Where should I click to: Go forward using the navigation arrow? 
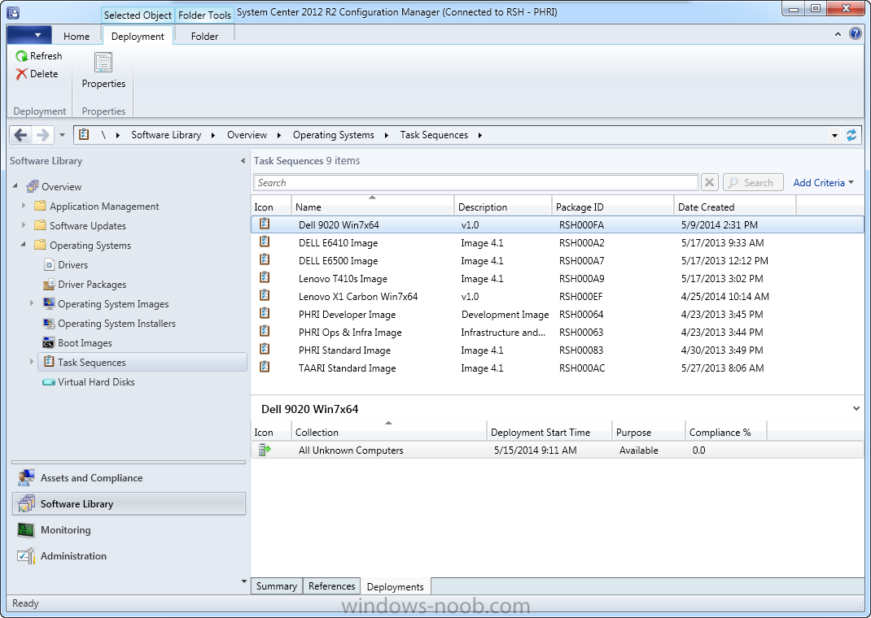pyautogui.click(x=43, y=135)
